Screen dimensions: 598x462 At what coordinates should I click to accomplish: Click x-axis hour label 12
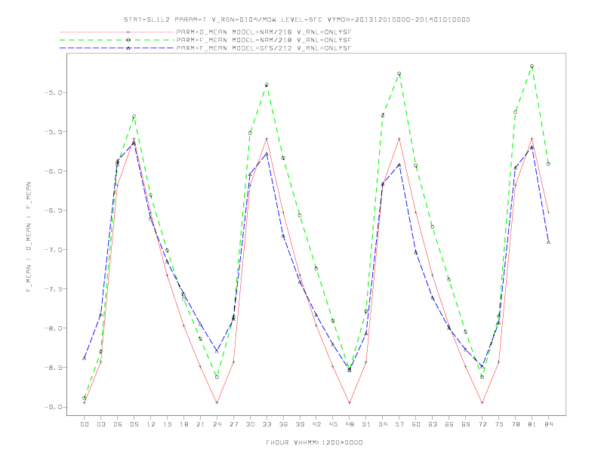pos(151,424)
